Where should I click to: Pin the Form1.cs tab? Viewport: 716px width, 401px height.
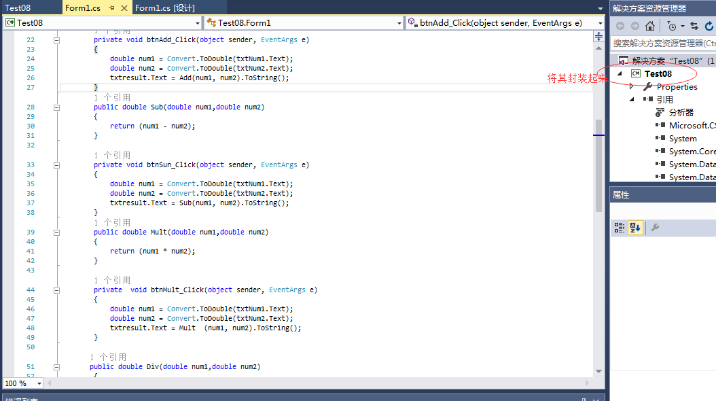coord(112,7)
